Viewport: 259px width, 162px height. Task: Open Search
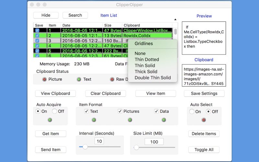[x=75, y=15]
